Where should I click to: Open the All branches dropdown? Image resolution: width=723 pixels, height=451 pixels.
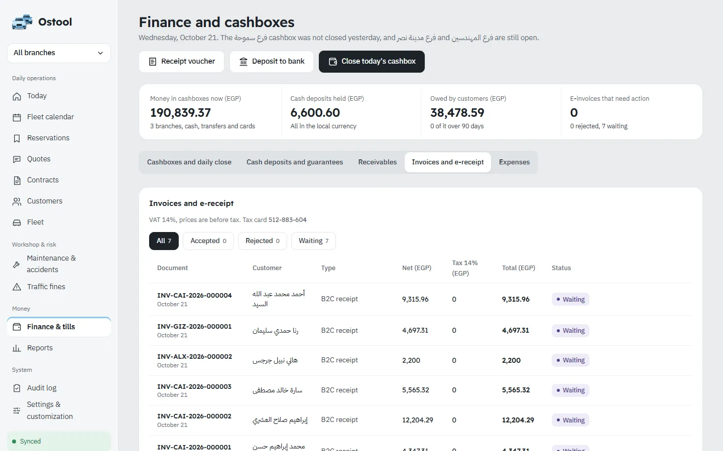59,53
